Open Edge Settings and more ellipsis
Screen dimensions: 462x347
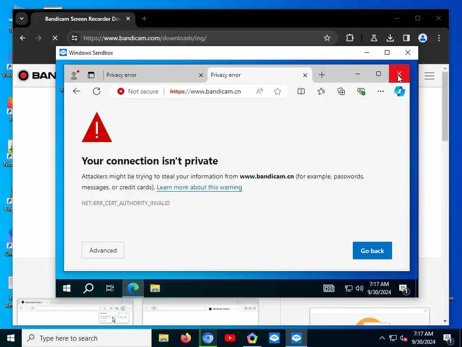[381, 91]
